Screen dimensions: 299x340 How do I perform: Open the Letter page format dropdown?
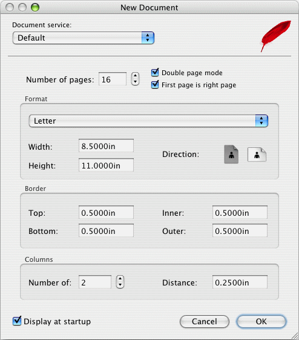tap(148, 121)
